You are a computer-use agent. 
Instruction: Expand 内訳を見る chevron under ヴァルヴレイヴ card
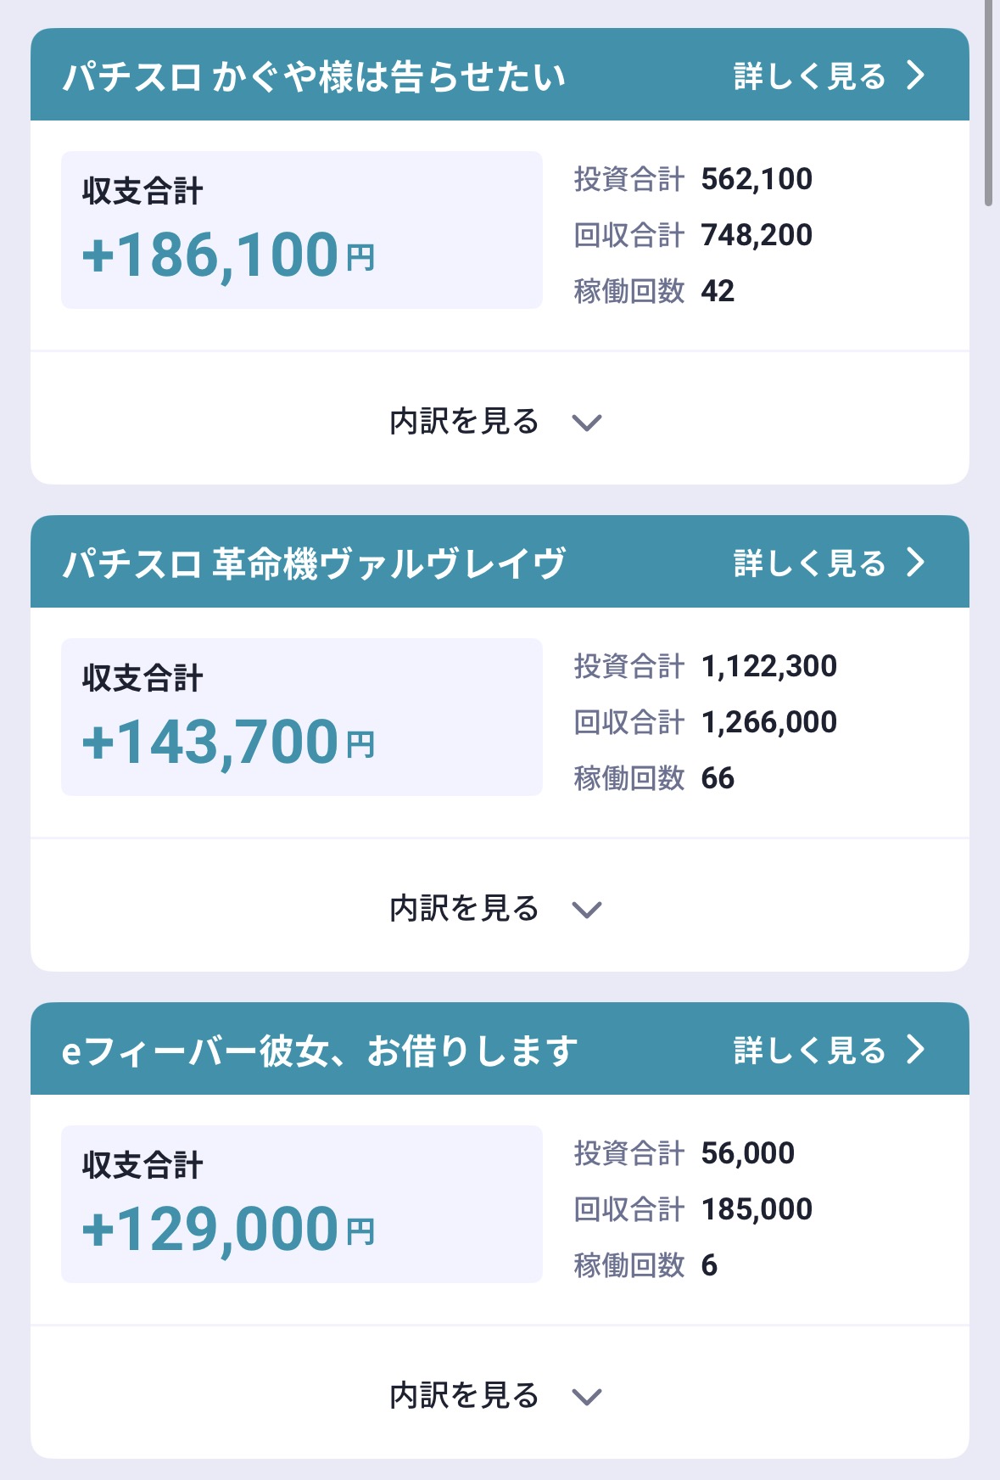tap(587, 909)
